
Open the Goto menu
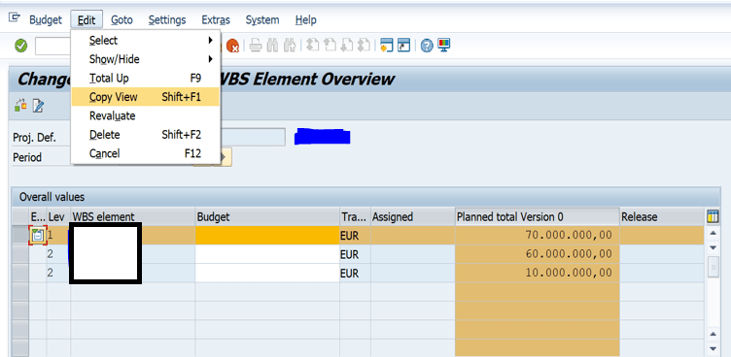pos(122,20)
